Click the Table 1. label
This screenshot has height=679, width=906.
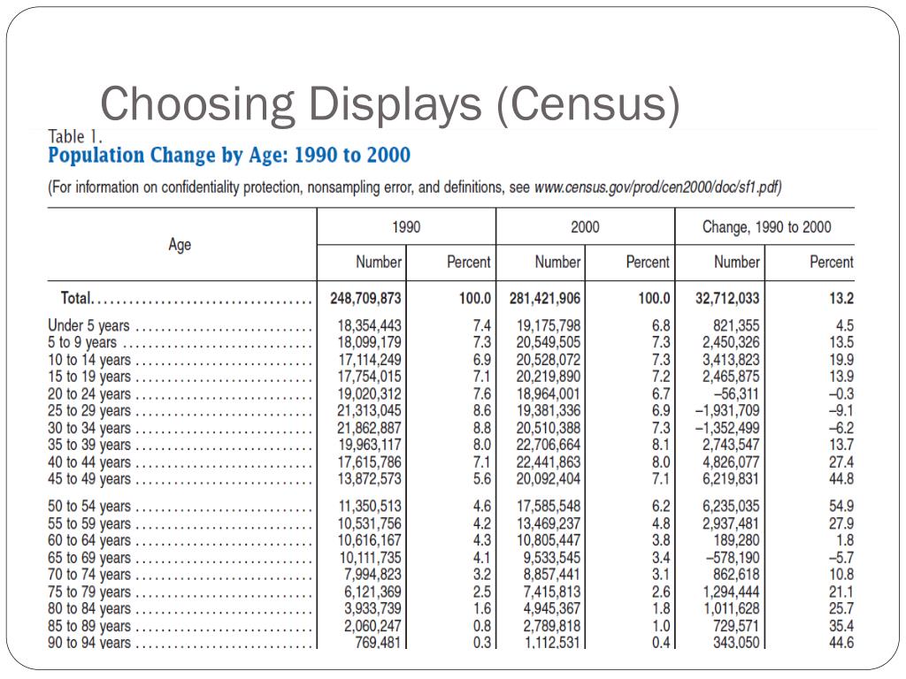click(75, 137)
